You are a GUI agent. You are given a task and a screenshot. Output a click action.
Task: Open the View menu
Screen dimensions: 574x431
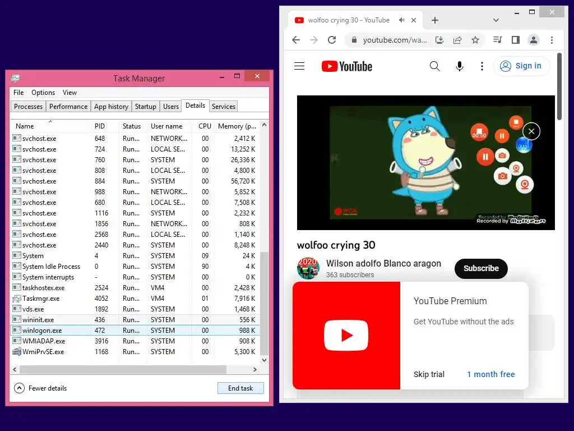(x=70, y=93)
